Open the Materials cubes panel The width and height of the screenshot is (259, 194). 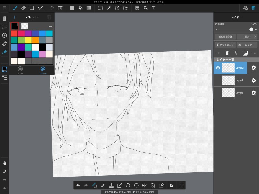tap(245, 8)
